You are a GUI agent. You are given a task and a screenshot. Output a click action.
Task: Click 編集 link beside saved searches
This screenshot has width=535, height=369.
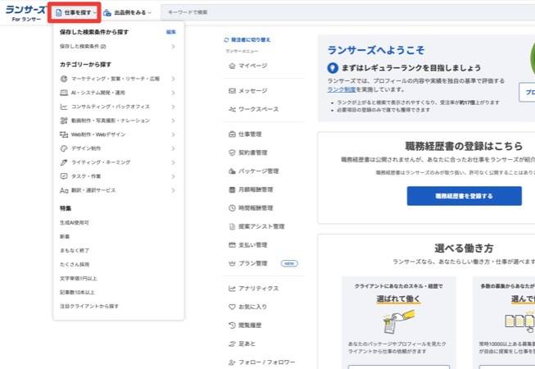click(x=171, y=32)
